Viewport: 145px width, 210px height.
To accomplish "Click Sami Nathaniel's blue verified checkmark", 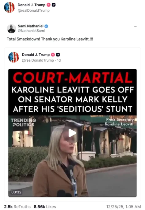I will [x=46, y=26].
